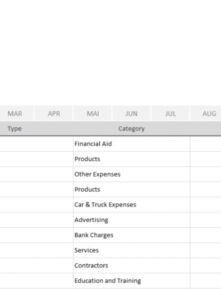Open the APR month tab

pyautogui.click(x=54, y=114)
